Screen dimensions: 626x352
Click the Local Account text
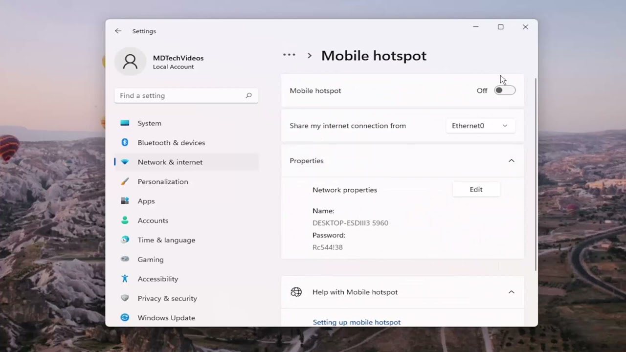[x=173, y=67]
